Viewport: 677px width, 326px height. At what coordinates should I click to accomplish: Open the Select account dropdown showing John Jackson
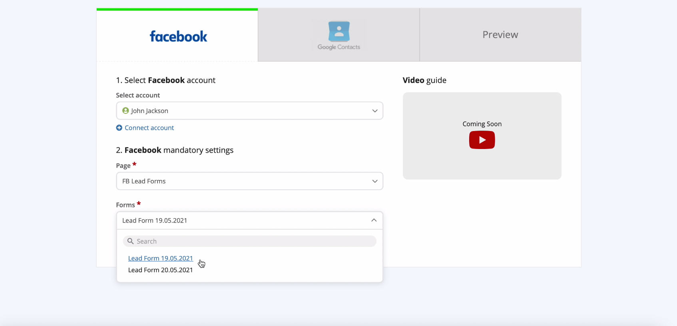click(x=250, y=111)
